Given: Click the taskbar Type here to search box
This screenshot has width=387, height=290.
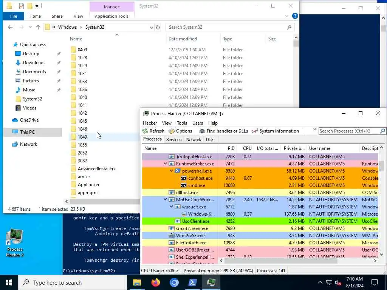Looking at the screenshot, I should pyautogui.click(x=73, y=282).
